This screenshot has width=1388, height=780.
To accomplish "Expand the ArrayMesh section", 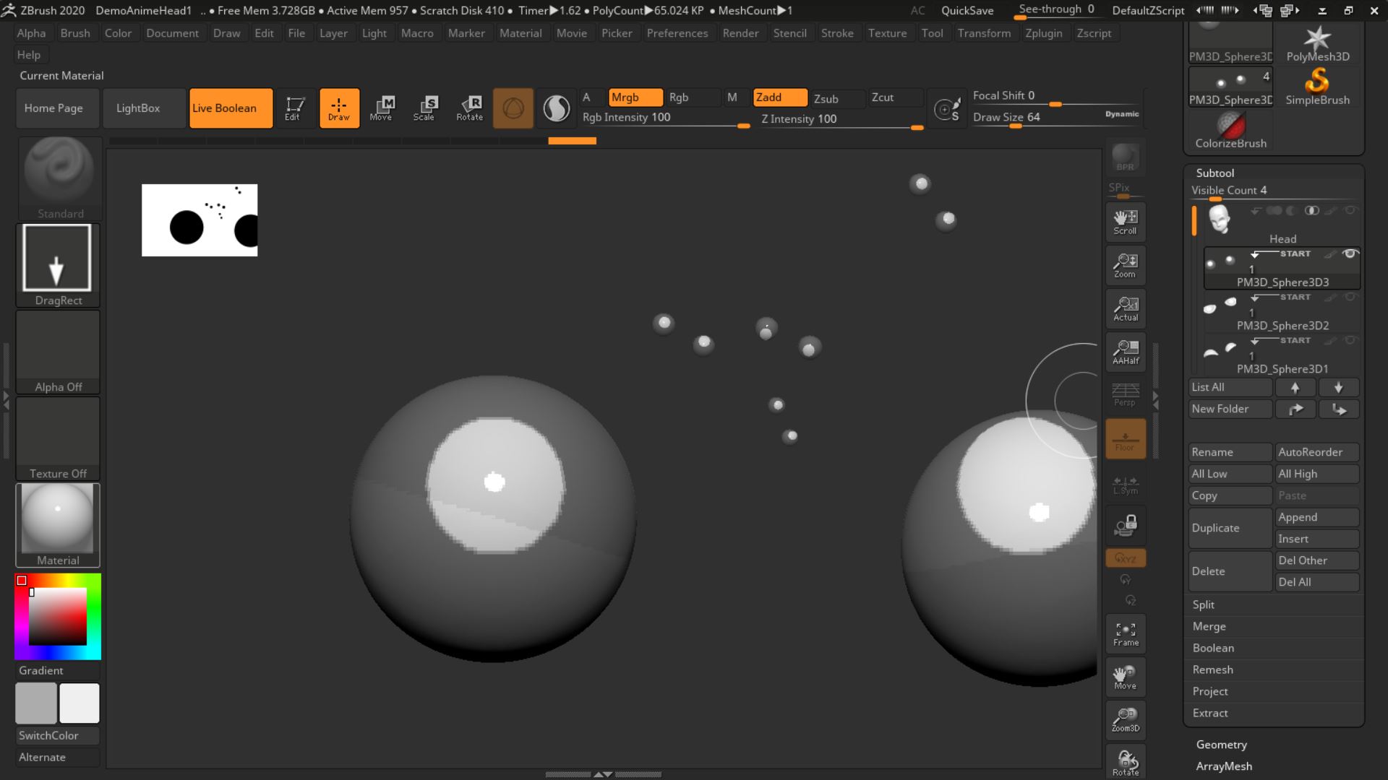I will (x=1223, y=766).
